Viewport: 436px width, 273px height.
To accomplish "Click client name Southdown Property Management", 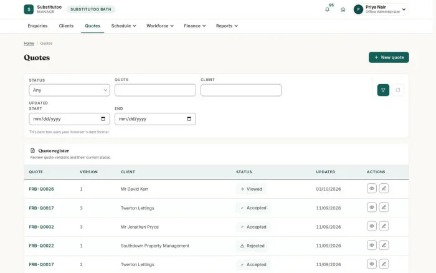I will click(x=155, y=246).
